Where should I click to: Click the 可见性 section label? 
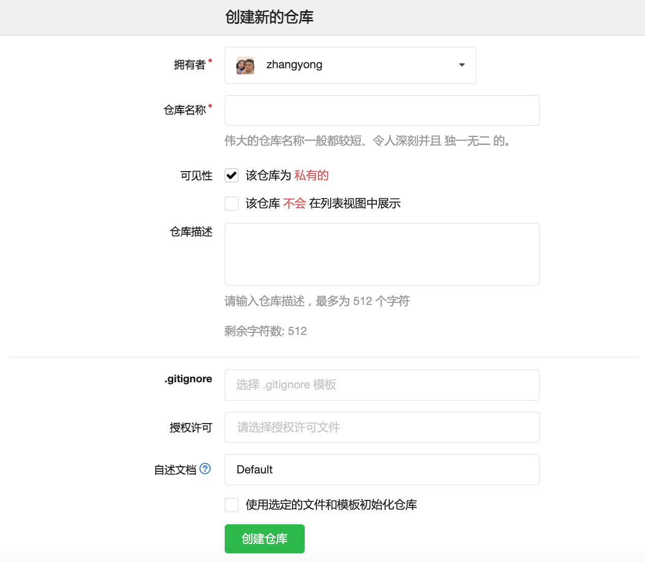pyautogui.click(x=196, y=176)
